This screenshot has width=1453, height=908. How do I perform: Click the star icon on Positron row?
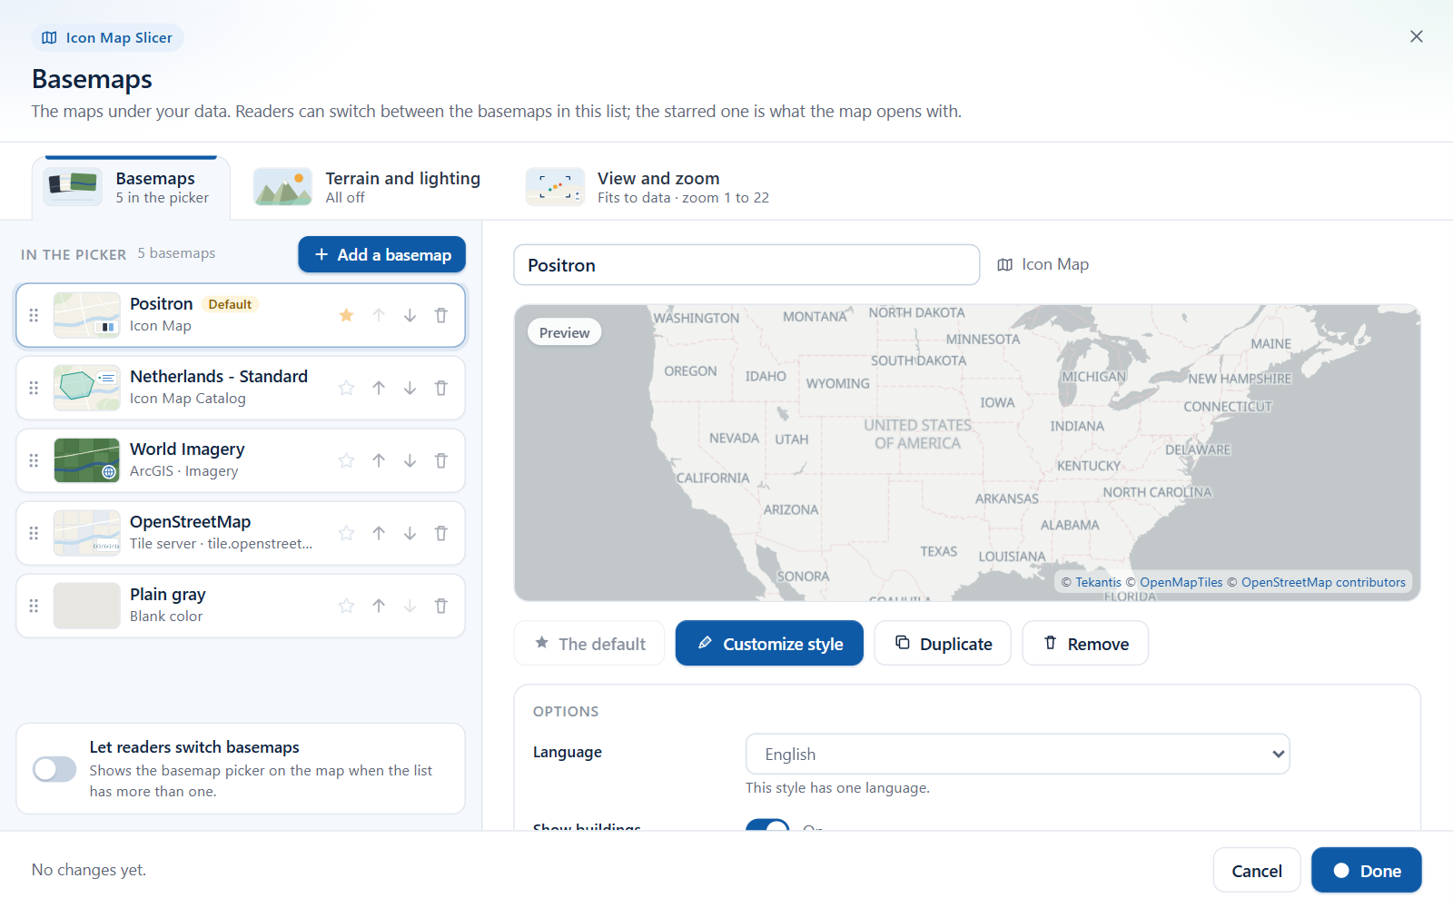point(346,315)
